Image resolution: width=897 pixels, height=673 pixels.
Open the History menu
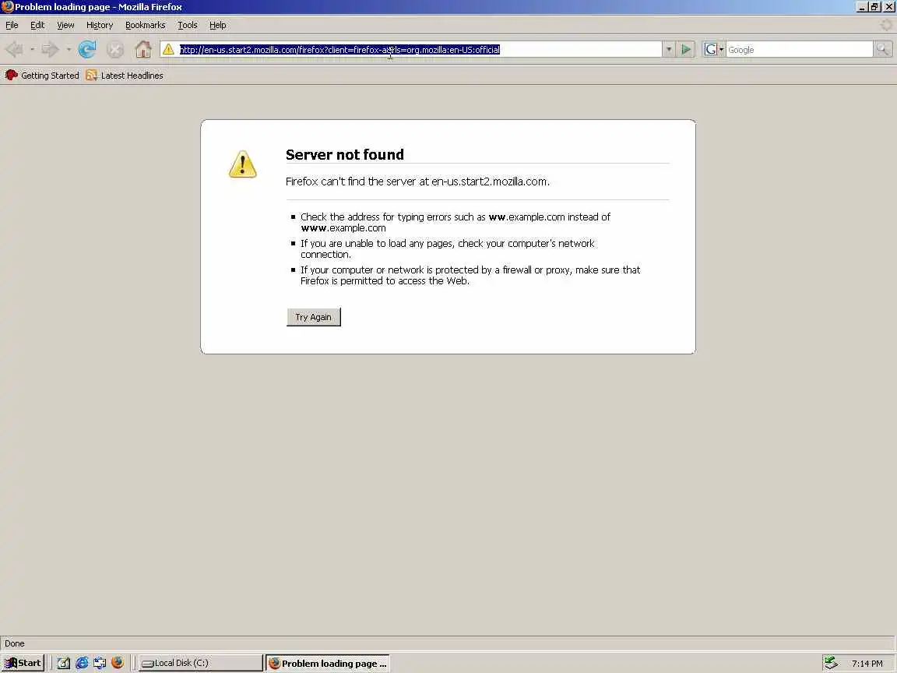pyautogui.click(x=100, y=25)
